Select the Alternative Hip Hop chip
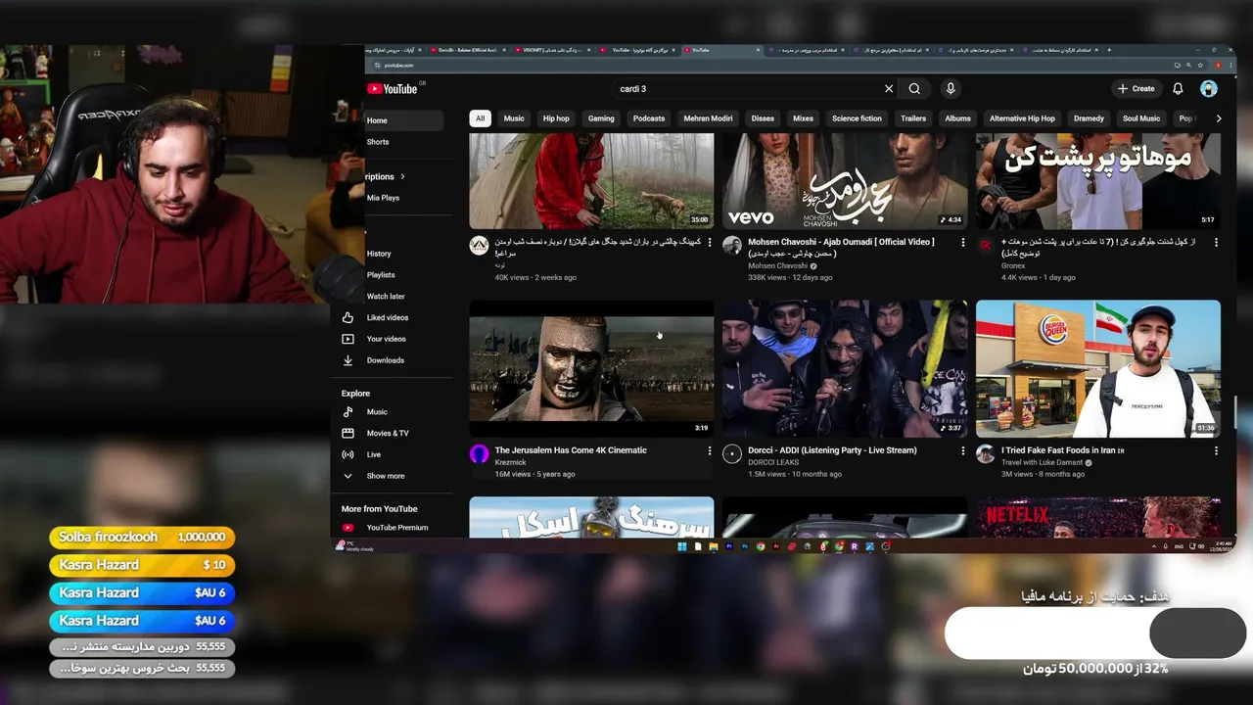Image resolution: width=1253 pixels, height=705 pixels. (x=1022, y=118)
